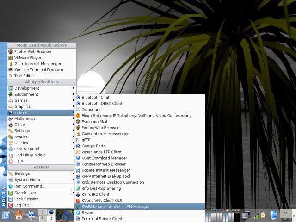Image resolution: width=296 pixels, height=222 pixels.
Task: Launch Bluetooth Chat
Action: [x=140, y=97]
